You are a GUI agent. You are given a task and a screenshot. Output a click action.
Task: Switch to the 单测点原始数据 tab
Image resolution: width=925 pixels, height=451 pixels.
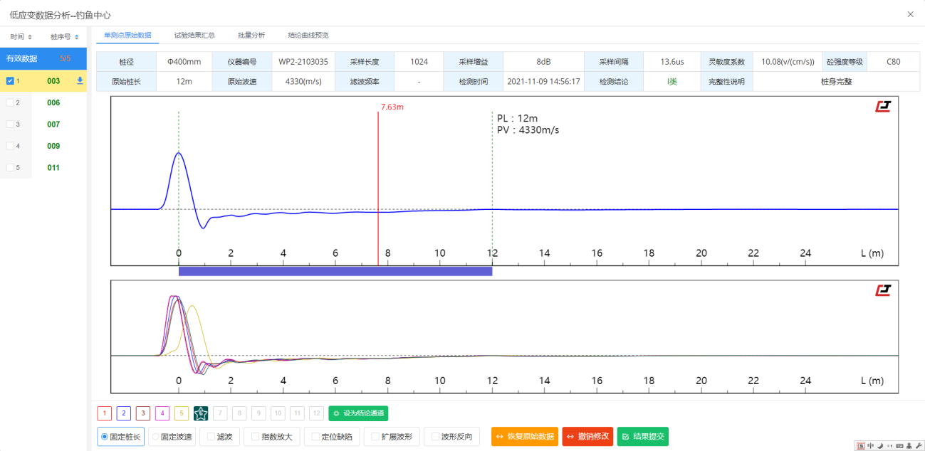pyautogui.click(x=127, y=35)
